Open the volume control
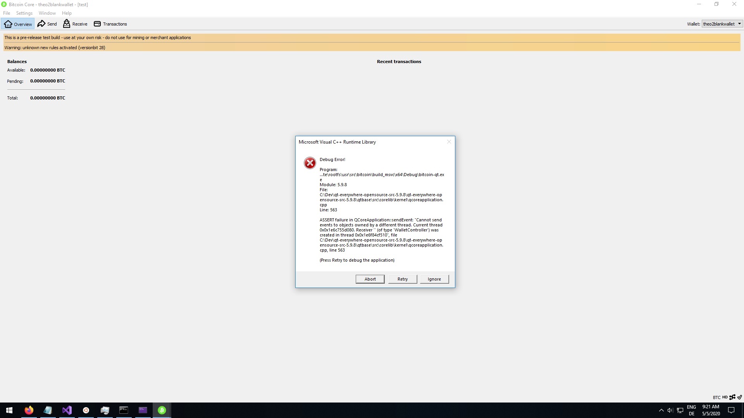 671,410
